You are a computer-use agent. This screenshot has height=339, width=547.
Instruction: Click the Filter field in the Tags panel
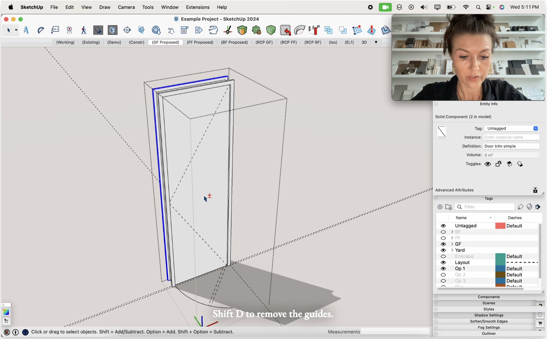coord(485,207)
